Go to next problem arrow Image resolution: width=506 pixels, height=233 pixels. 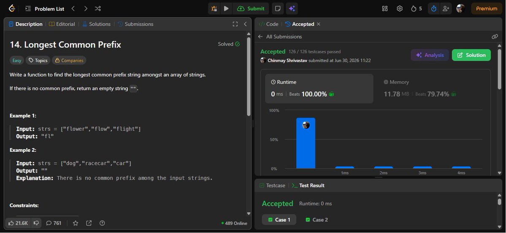[x=86, y=9]
